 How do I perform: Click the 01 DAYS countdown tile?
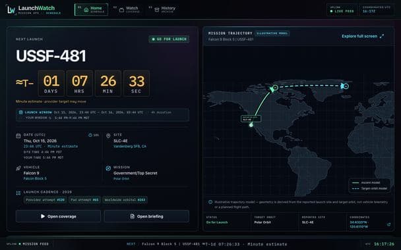51,84
